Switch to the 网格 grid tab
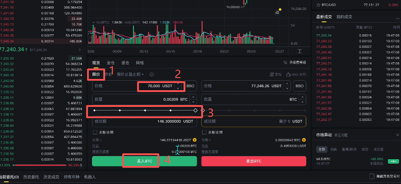Image resolution: width=401 pixels, height=184 pixels. click(140, 63)
